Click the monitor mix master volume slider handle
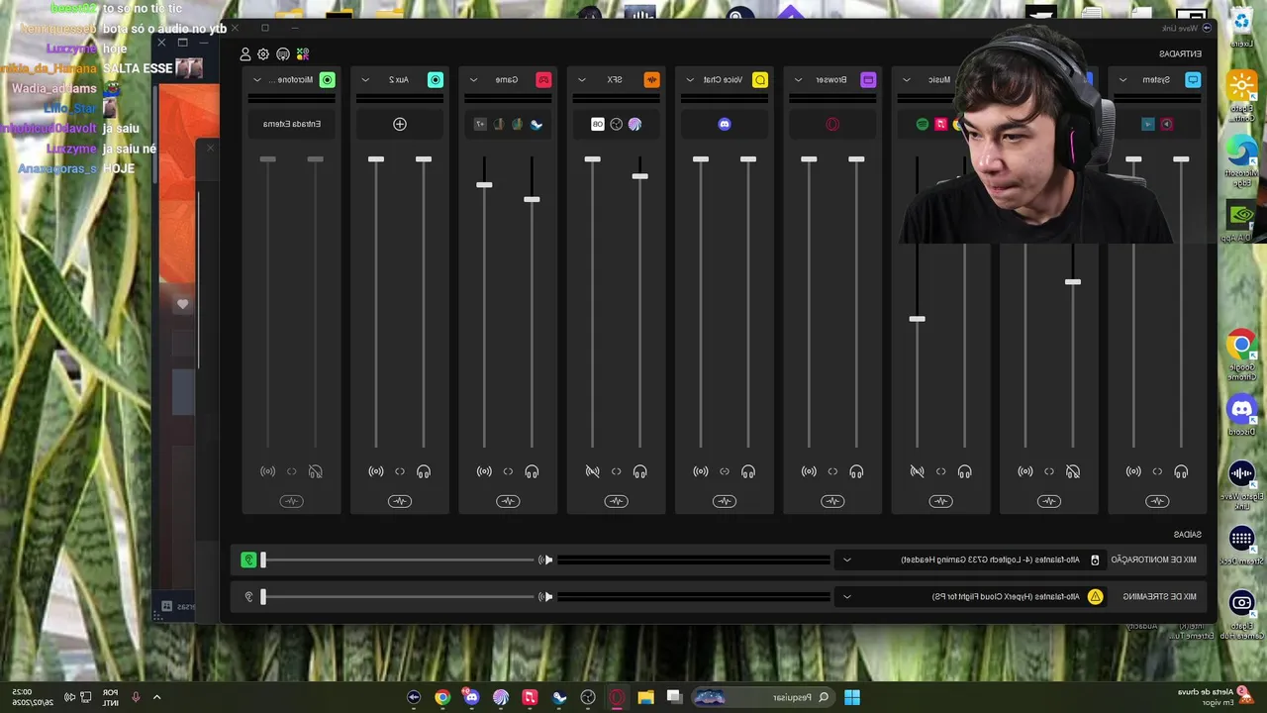This screenshot has height=713, width=1267. 262,560
